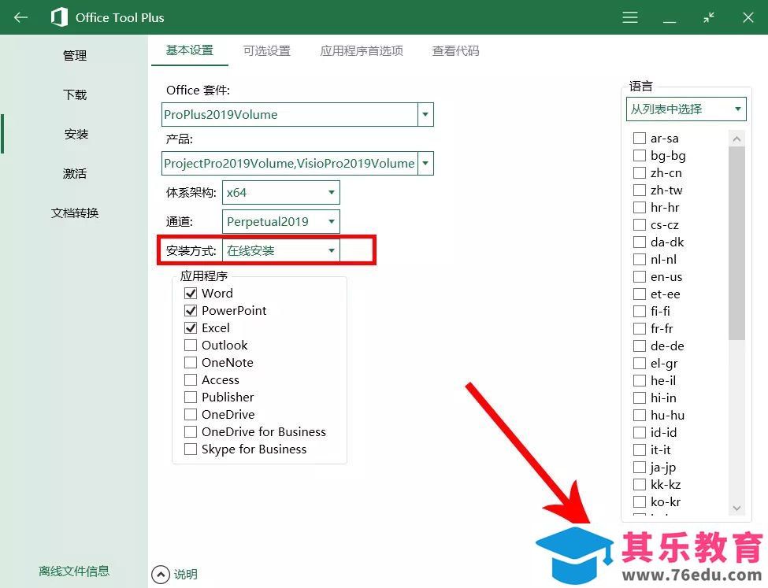Open the 下载 section

pyautogui.click(x=75, y=94)
